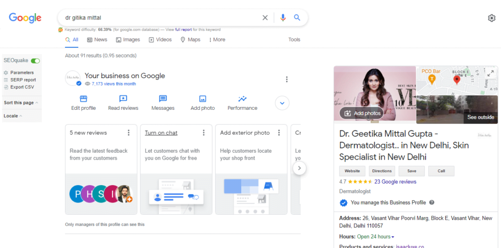
Task: Switch to Maps tab
Action: pyautogui.click(x=190, y=40)
